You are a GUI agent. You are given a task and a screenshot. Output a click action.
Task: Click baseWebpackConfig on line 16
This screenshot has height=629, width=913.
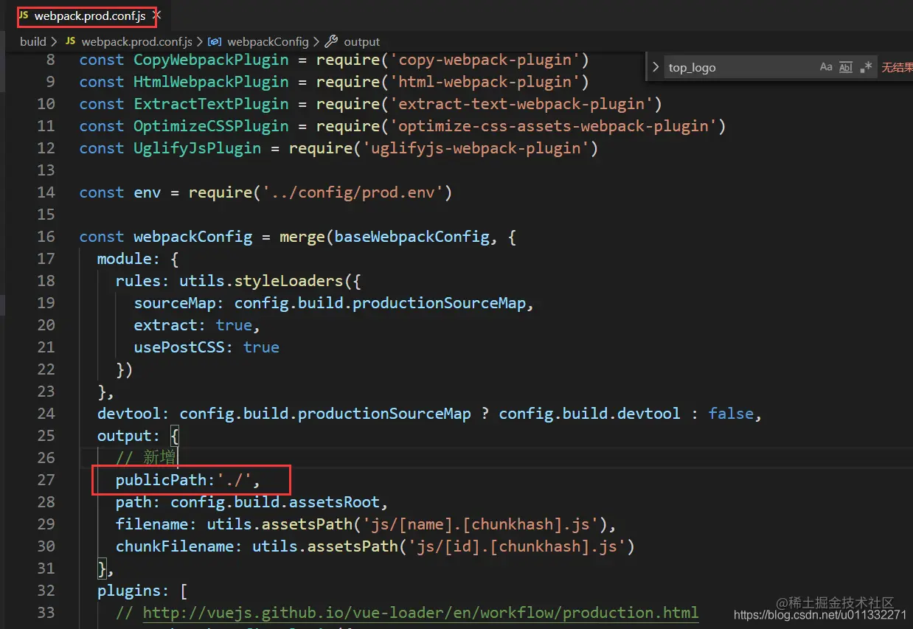click(412, 237)
